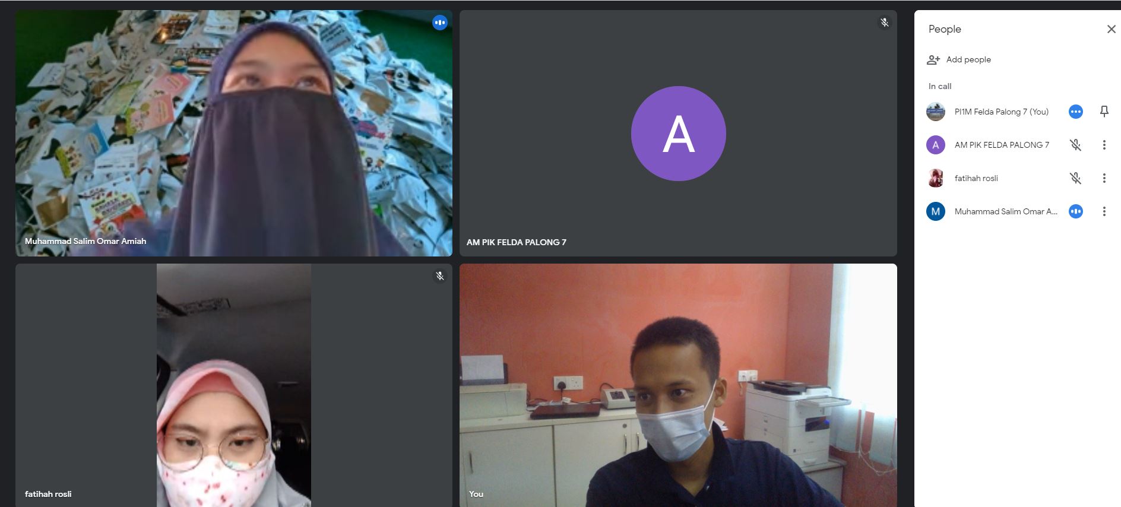Click Muhammad Salim Omar's audio indicator in list

(x=1075, y=211)
